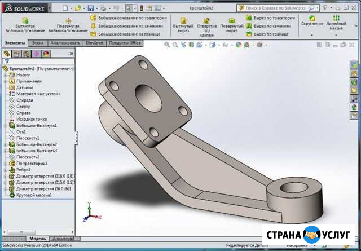The image size is (361, 251).
Task: Select the Справа plane
Action: (x=20, y=113)
